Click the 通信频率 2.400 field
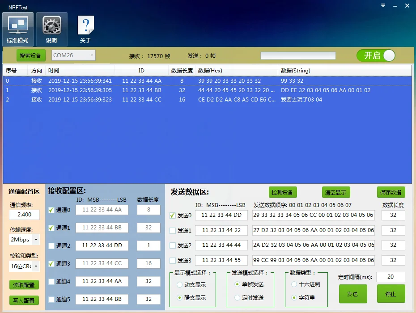Screen dimensions: 416x313 [x=25, y=215]
